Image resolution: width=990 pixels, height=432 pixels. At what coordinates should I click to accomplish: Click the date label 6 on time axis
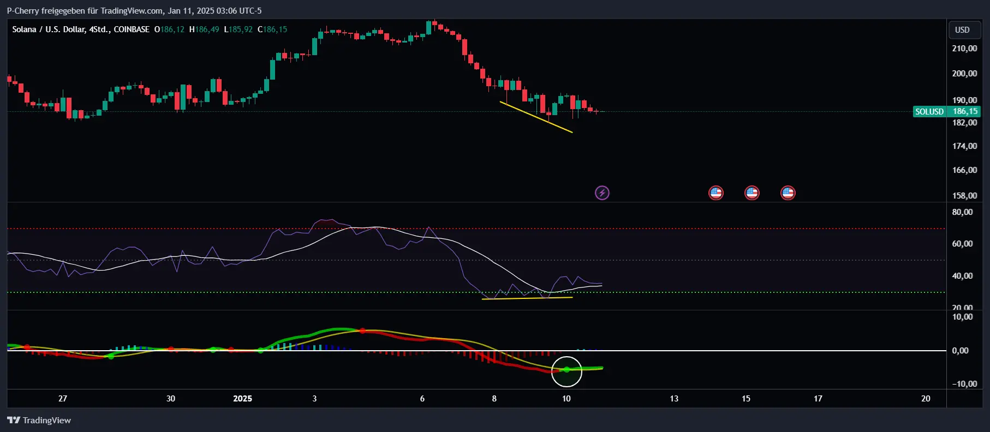click(422, 399)
